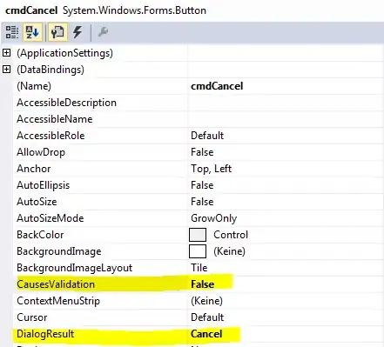Select the AutoSize property label

pyautogui.click(x=37, y=202)
